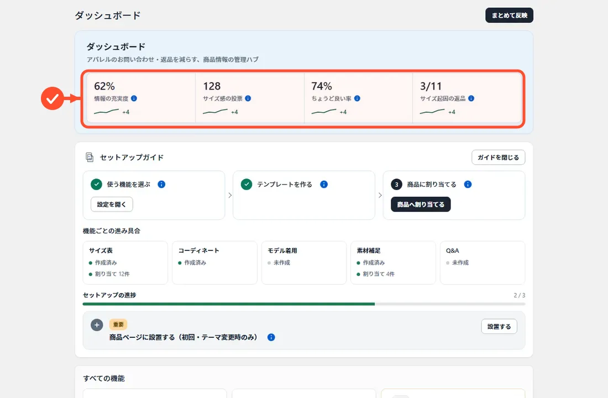Click green checkmark for 使う機能を選ぶ

click(96, 184)
